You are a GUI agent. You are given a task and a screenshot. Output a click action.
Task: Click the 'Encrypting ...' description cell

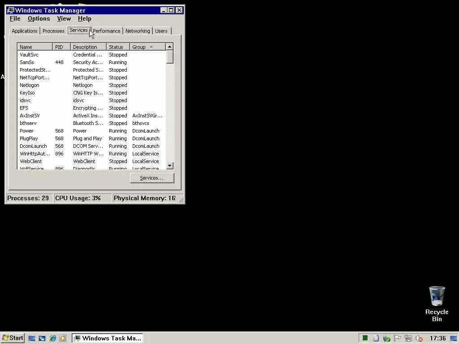[x=88, y=108]
